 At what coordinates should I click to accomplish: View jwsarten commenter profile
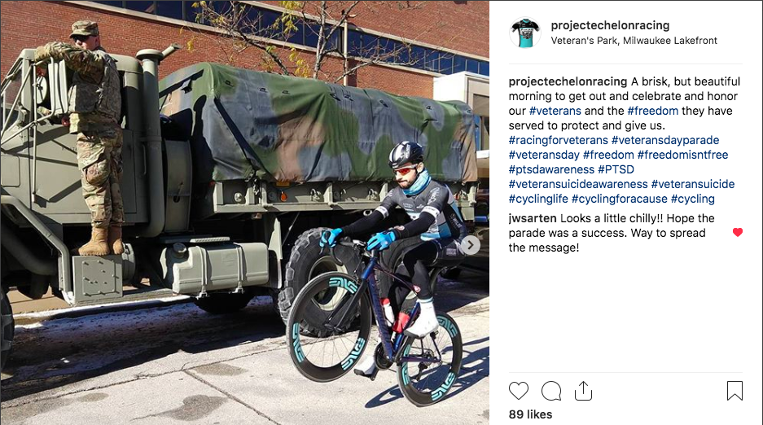pos(533,218)
